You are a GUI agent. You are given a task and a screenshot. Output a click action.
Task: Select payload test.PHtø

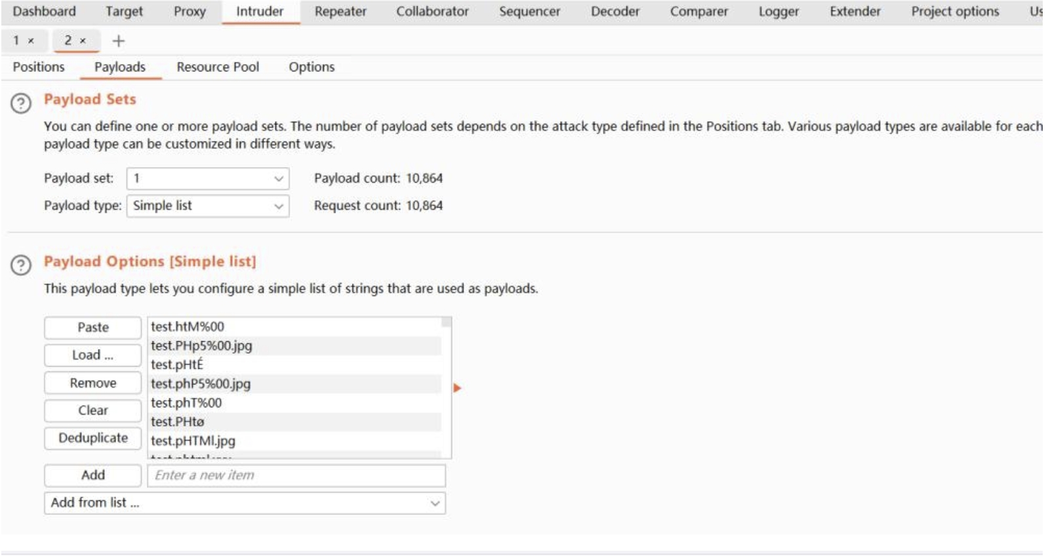(x=296, y=422)
